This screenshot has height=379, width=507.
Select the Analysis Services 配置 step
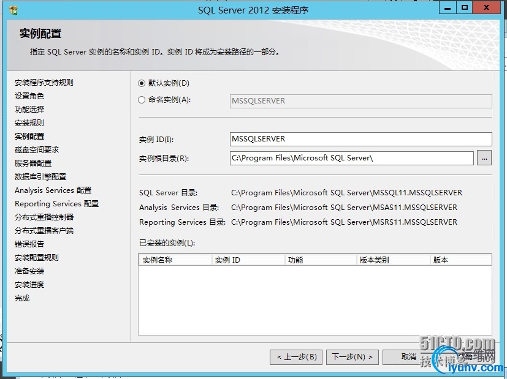(x=53, y=190)
